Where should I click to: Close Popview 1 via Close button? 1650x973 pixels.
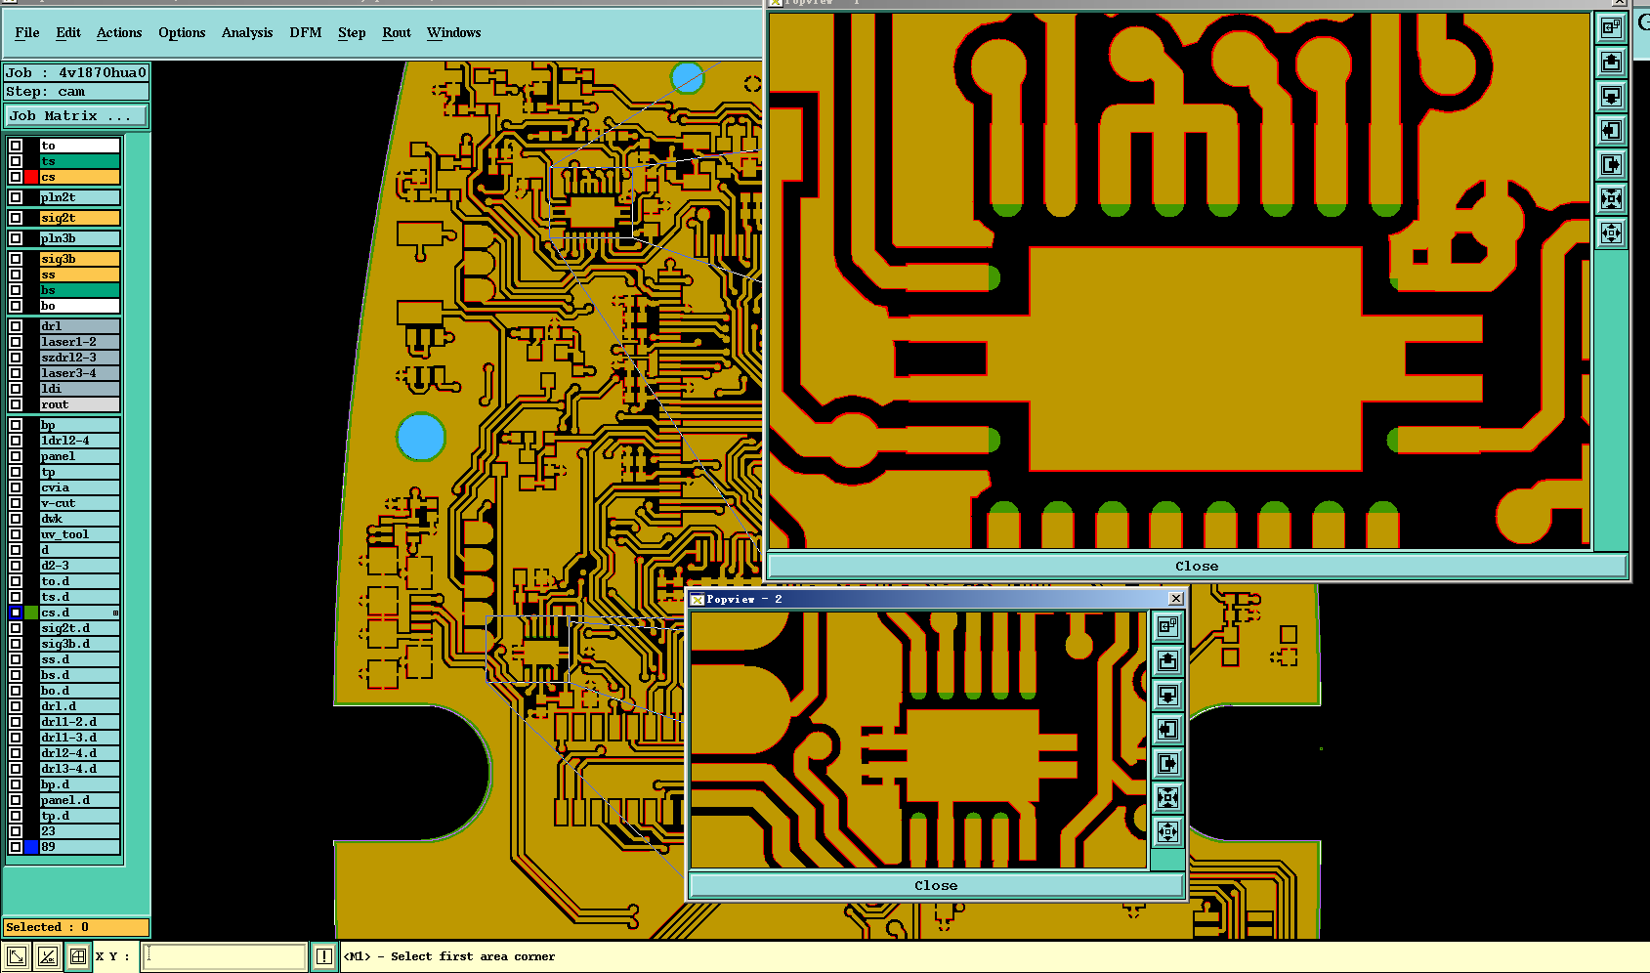[x=1197, y=566]
